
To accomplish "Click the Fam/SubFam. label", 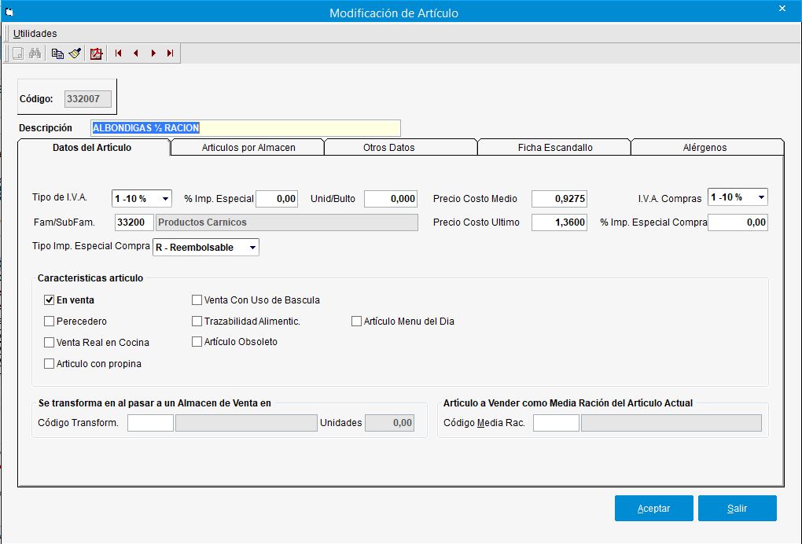I will coord(64,222).
